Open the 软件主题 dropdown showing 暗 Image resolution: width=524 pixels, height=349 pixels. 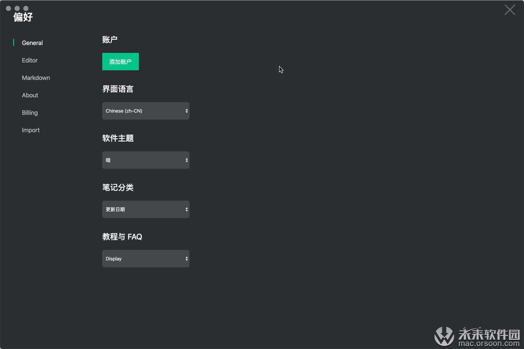(x=146, y=160)
